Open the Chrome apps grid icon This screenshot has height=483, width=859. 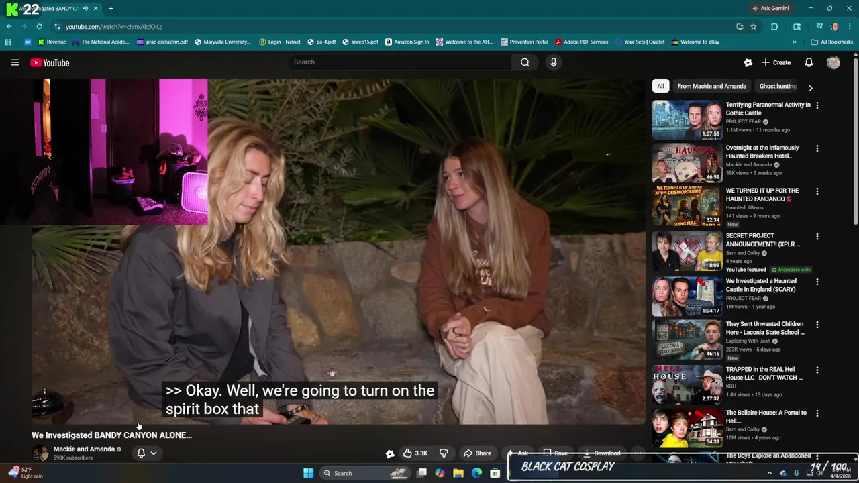8,42
